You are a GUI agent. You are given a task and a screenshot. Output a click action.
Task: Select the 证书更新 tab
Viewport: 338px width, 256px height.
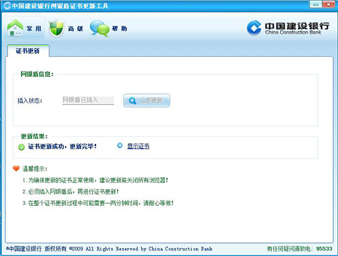pos(28,51)
